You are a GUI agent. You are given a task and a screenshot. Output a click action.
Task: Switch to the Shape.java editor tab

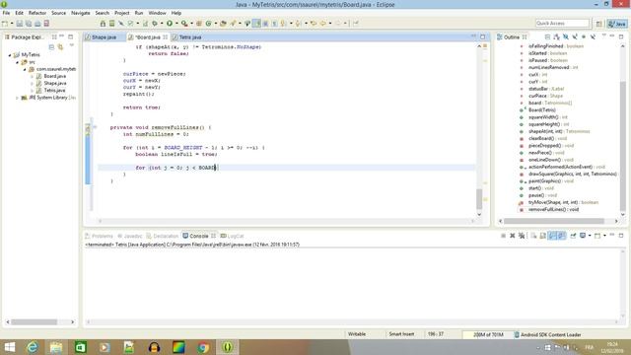pos(104,37)
